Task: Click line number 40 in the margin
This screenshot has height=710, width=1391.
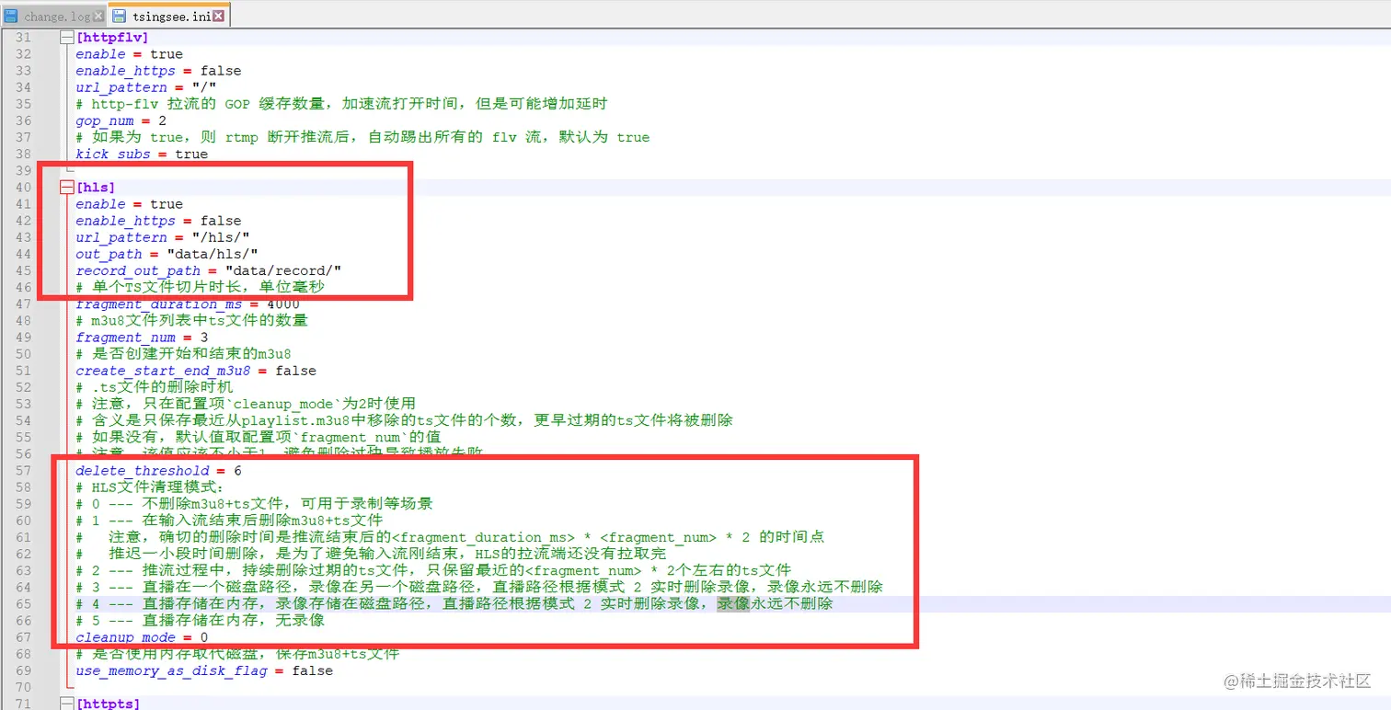Action: (x=23, y=188)
